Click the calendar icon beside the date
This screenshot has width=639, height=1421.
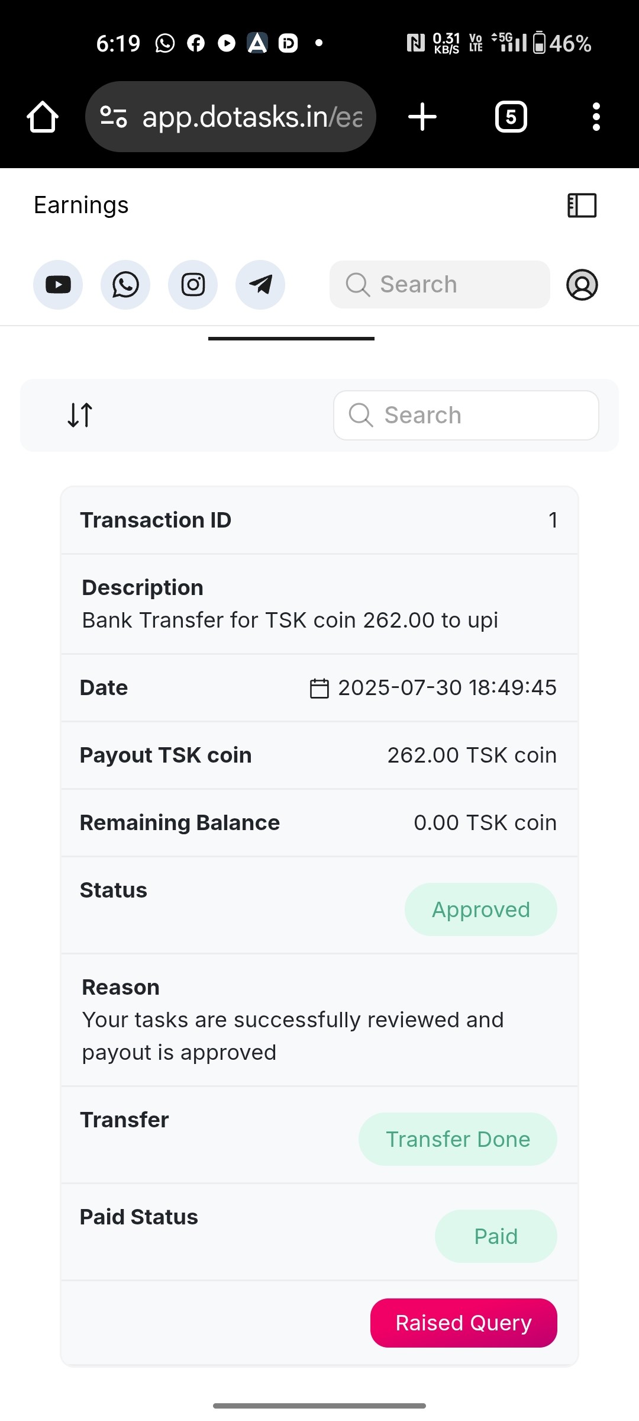[x=319, y=688]
